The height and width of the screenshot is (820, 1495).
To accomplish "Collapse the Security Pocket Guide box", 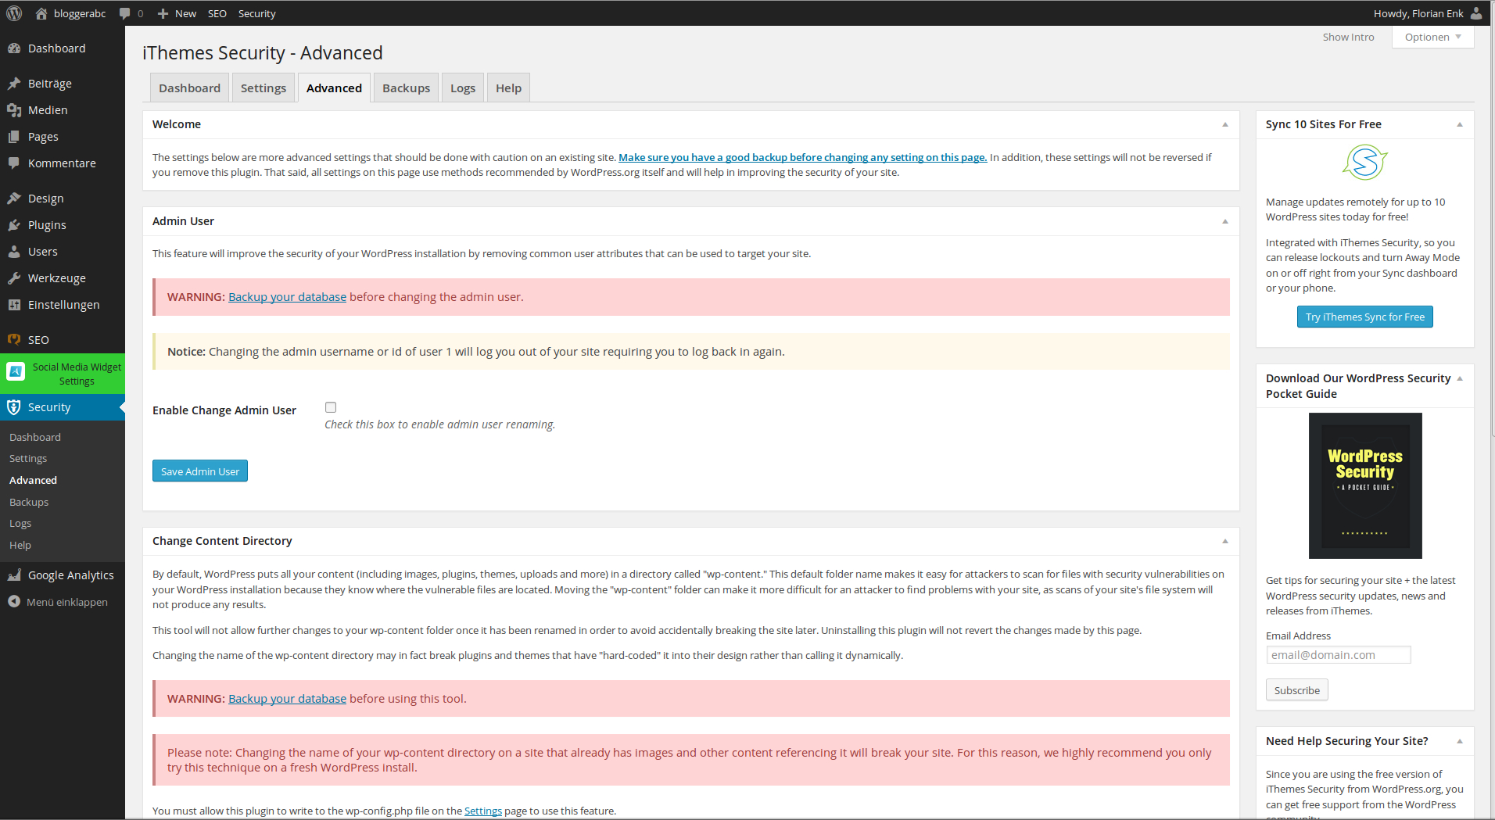I will point(1460,378).
